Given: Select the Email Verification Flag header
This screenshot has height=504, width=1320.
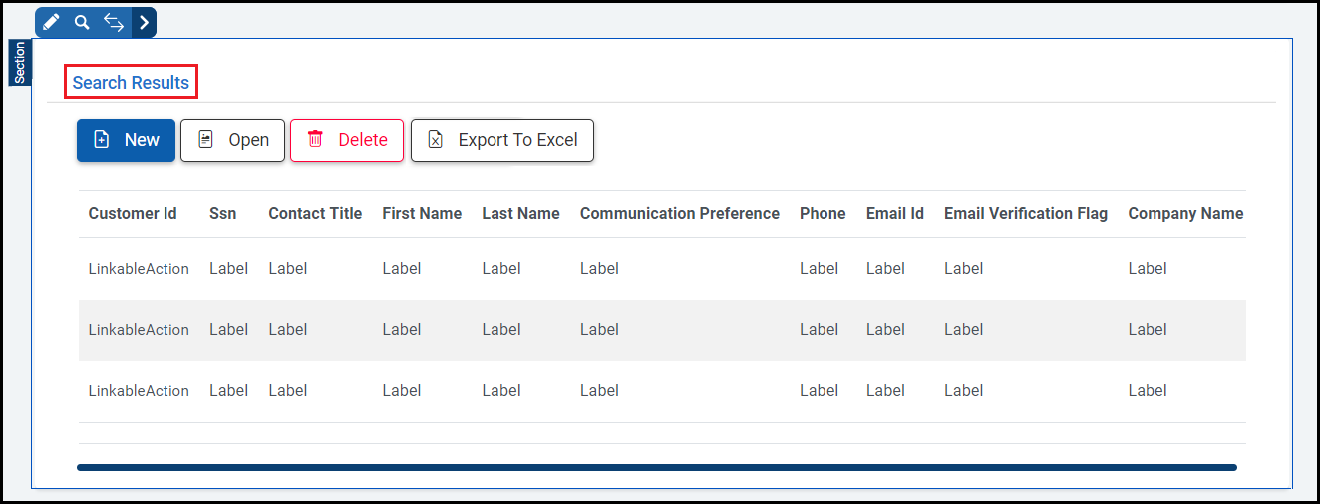Looking at the screenshot, I should 1026,213.
